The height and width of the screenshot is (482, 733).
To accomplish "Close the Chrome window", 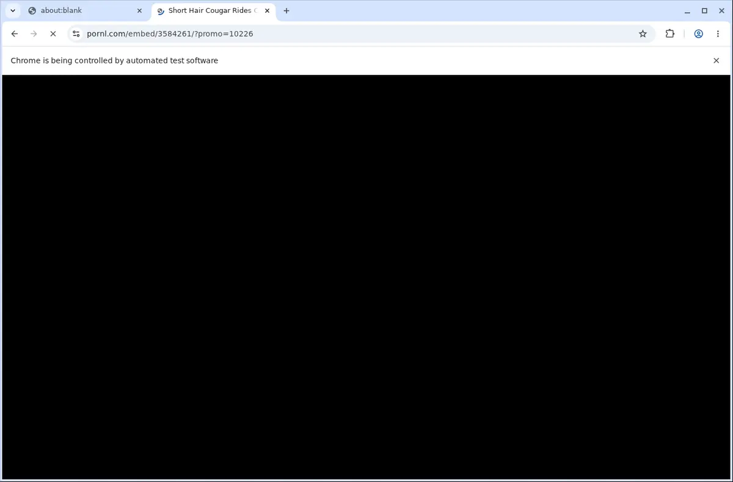I will (x=721, y=10).
